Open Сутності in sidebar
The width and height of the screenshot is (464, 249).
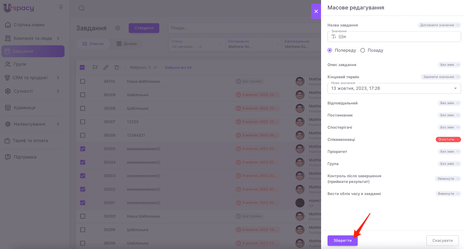coord(23,91)
